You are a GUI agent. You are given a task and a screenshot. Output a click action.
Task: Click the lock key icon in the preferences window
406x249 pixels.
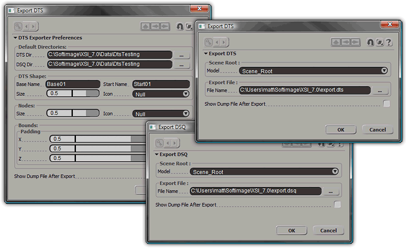18,26
